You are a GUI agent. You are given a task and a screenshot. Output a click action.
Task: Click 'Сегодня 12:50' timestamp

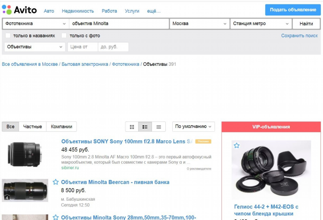75,205
